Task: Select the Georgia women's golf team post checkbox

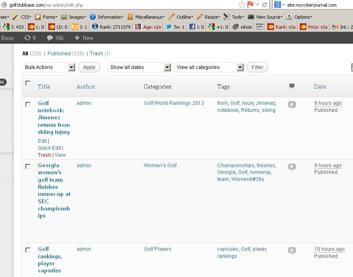Action: coord(28,166)
